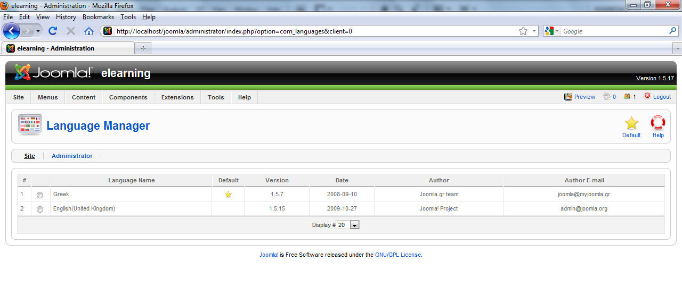Open the Firefox View menu

[x=43, y=17]
